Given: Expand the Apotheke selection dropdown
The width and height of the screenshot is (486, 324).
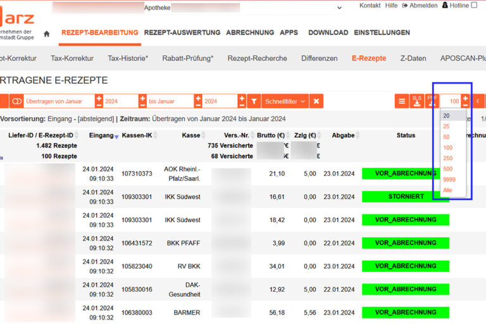Looking at the screenshot, I should (340, 8).
